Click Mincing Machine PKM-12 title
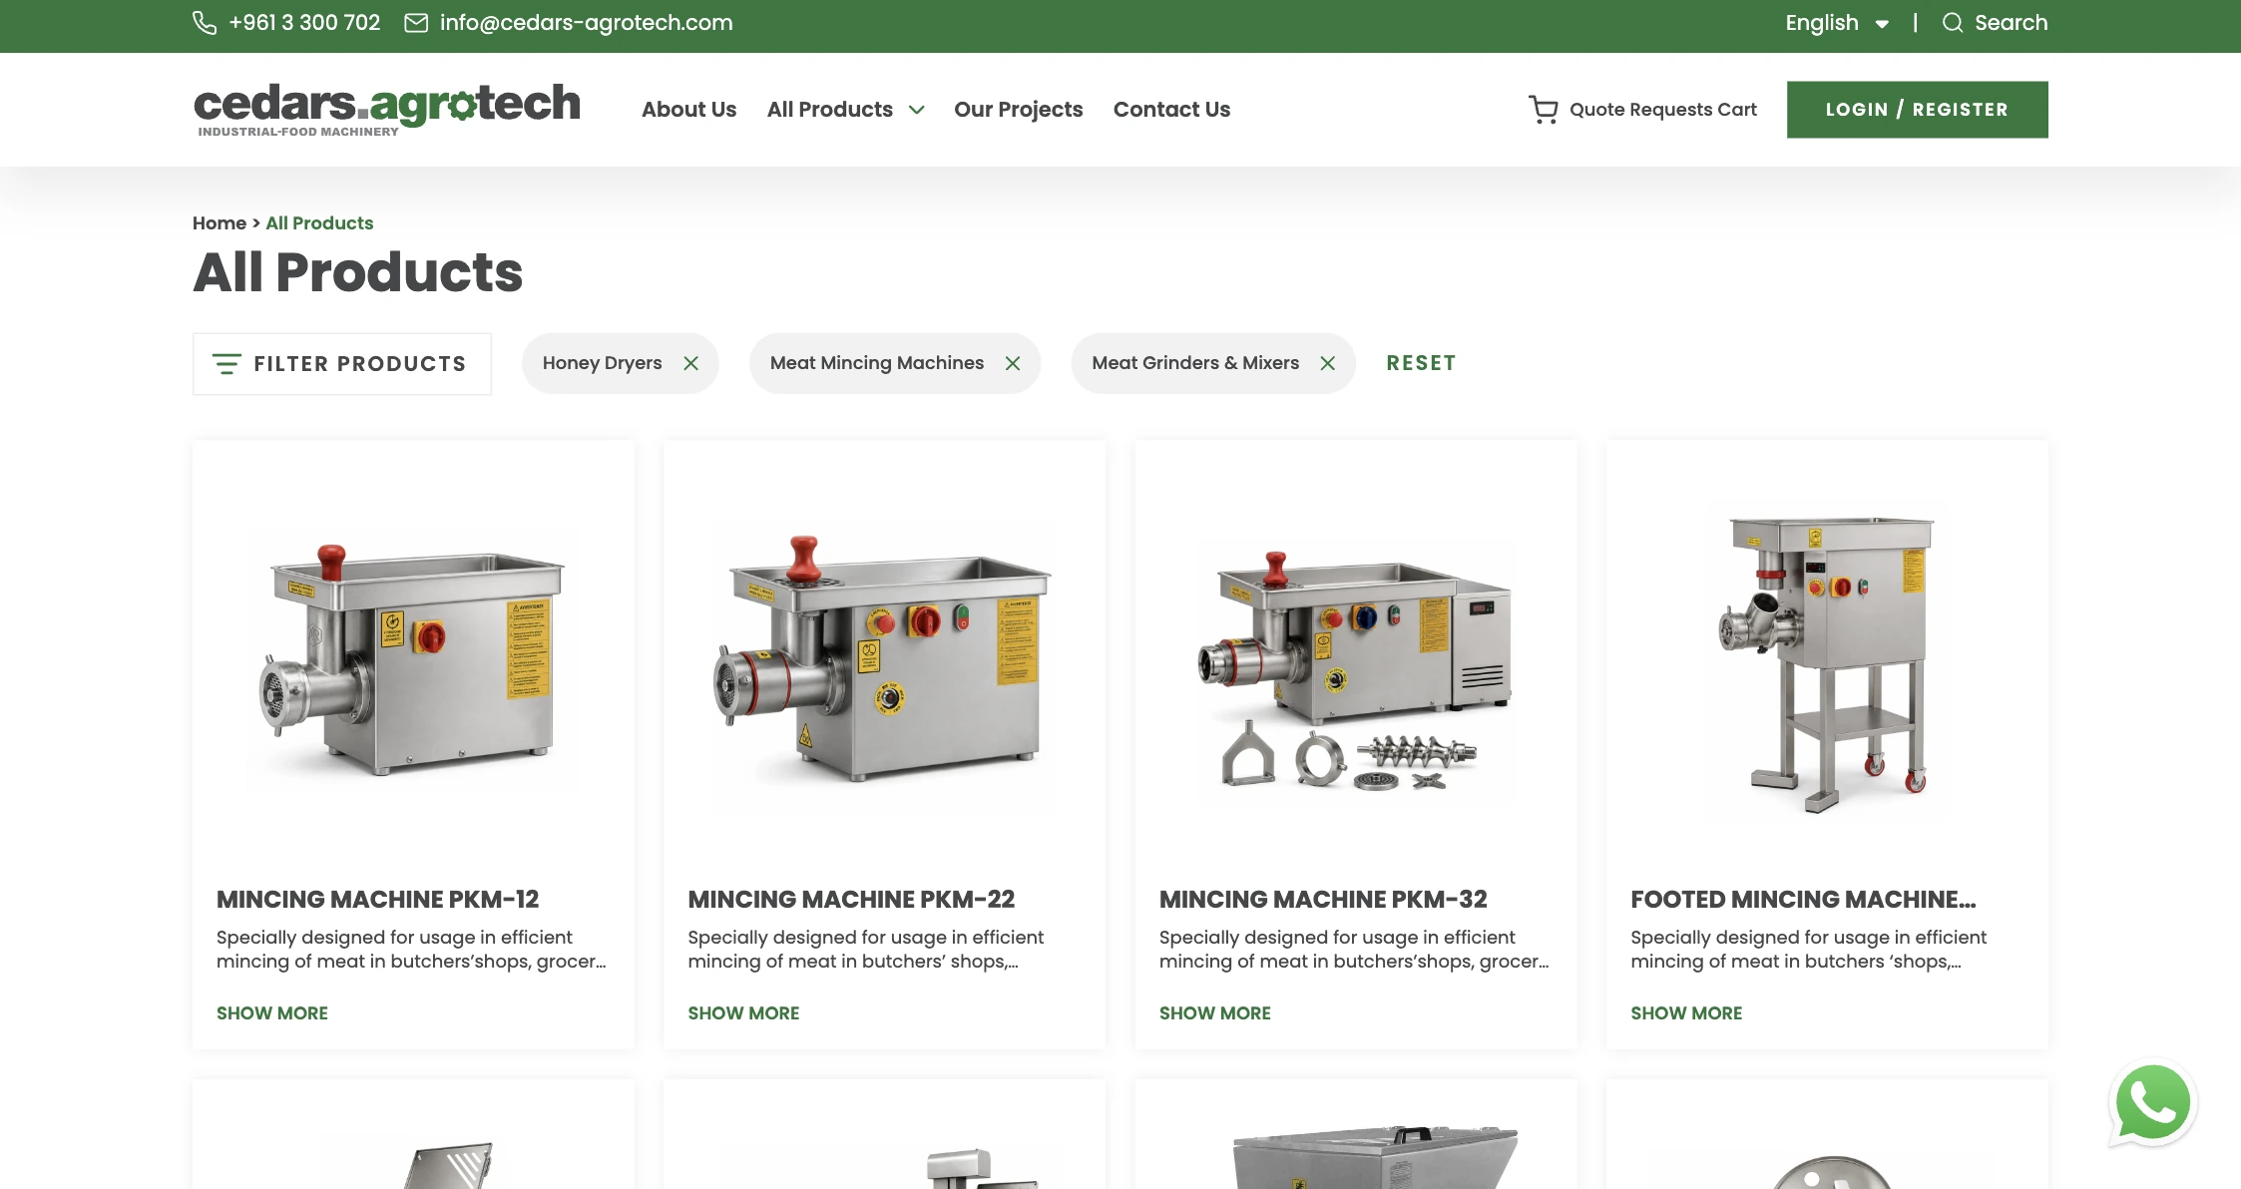Image resolution: width=2241 pixels, height=1189 pixels. [378, 900]
